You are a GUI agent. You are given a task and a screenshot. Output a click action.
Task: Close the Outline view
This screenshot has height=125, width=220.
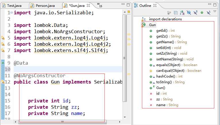pyautogui.click(x=155, y=5)
